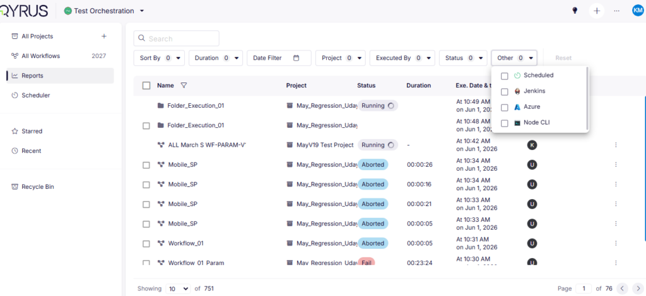This screenshot has width=646, height=296.
Task: Check the second Folder_Execution_01 row checkbox
Action: pyautogui.click(x=146, y=126)
